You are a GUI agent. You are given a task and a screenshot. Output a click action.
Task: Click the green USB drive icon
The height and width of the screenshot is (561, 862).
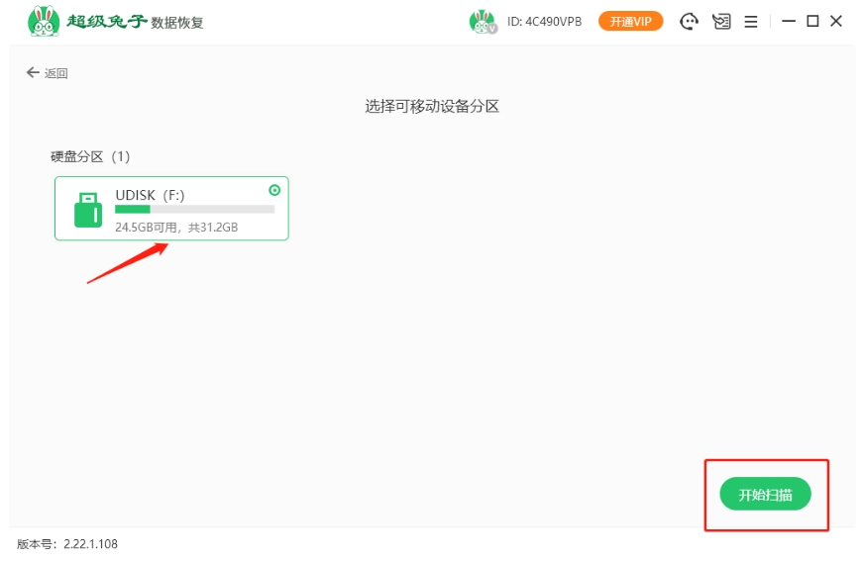[x=89, y=209]
